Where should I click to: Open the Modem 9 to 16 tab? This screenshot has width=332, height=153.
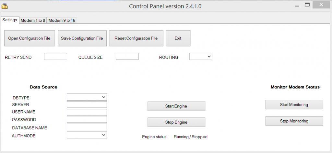(62, 20)
